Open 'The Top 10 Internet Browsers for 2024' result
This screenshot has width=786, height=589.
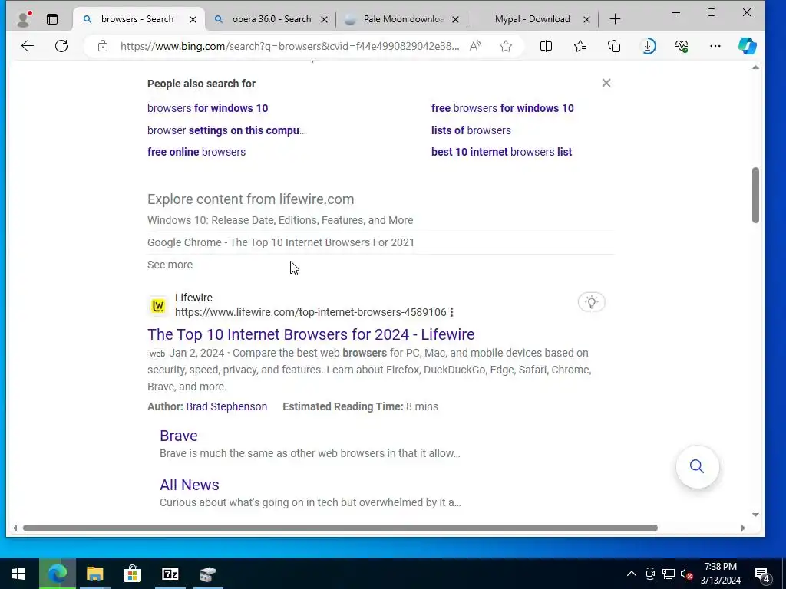click(x=311, y=334)
